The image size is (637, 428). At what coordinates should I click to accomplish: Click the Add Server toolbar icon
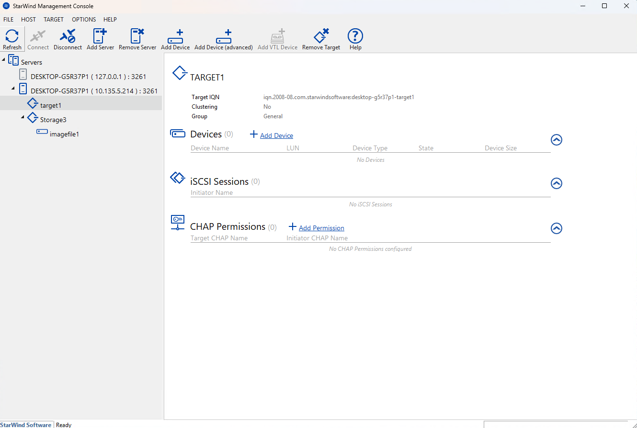[100, 36]
